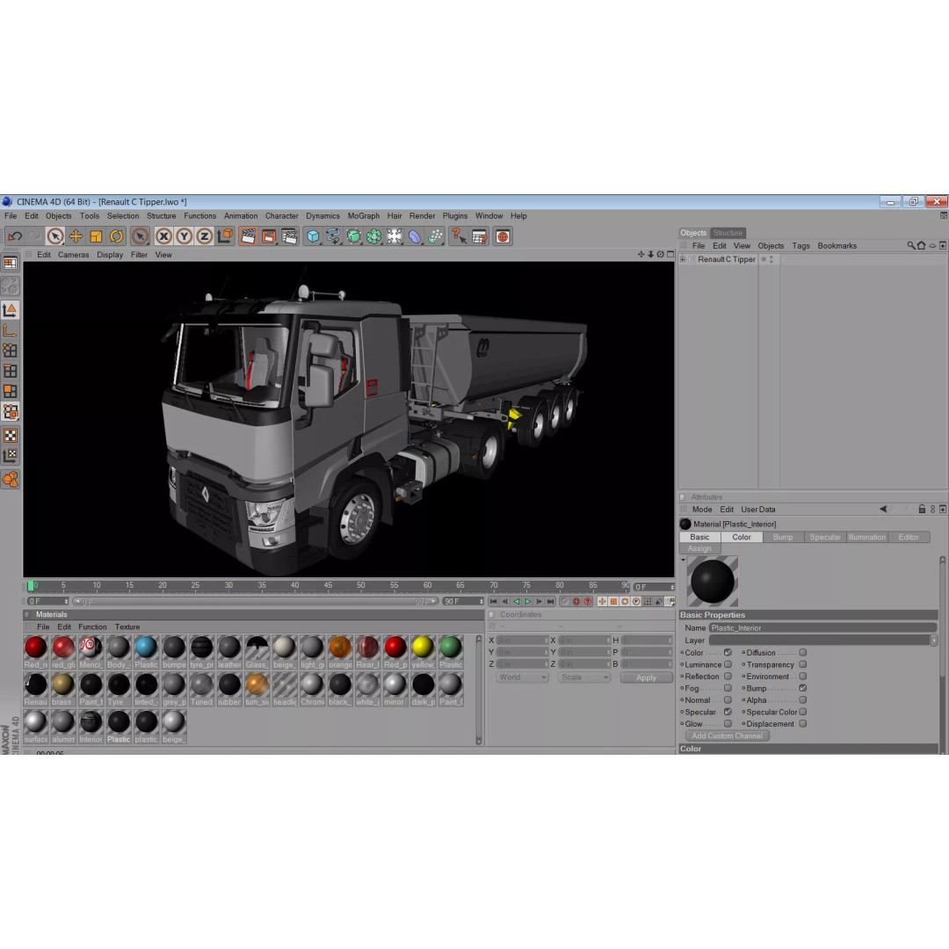Click the attributes back arrow
The width and height of the screenshot is (949, 949).
(x=883, y=510)
